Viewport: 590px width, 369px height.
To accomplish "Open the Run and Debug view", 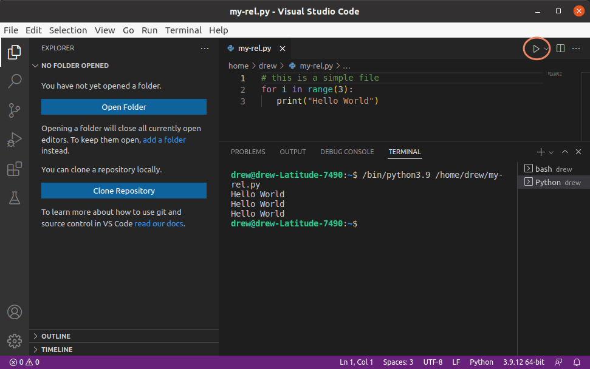I will [15, 140].
